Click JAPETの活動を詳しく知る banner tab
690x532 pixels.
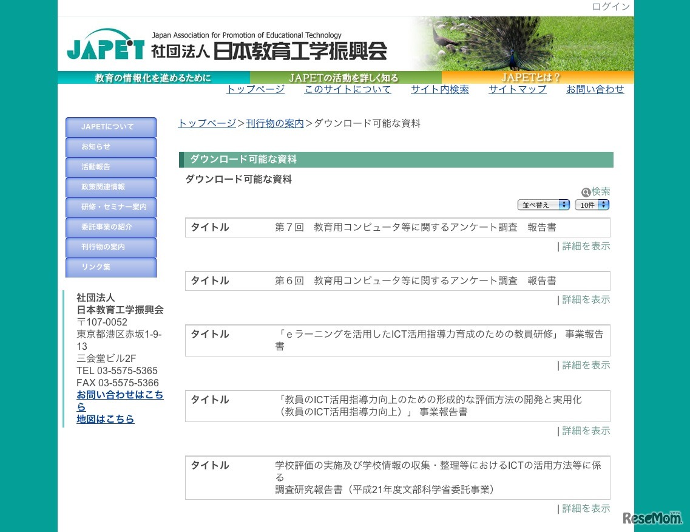345,77
